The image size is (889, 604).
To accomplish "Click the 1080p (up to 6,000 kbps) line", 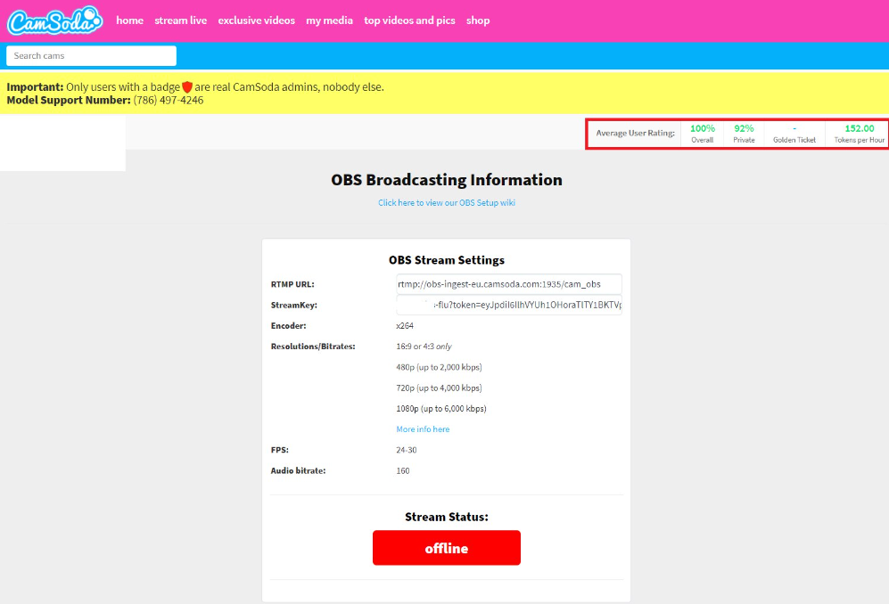I will tap(441, 409).
